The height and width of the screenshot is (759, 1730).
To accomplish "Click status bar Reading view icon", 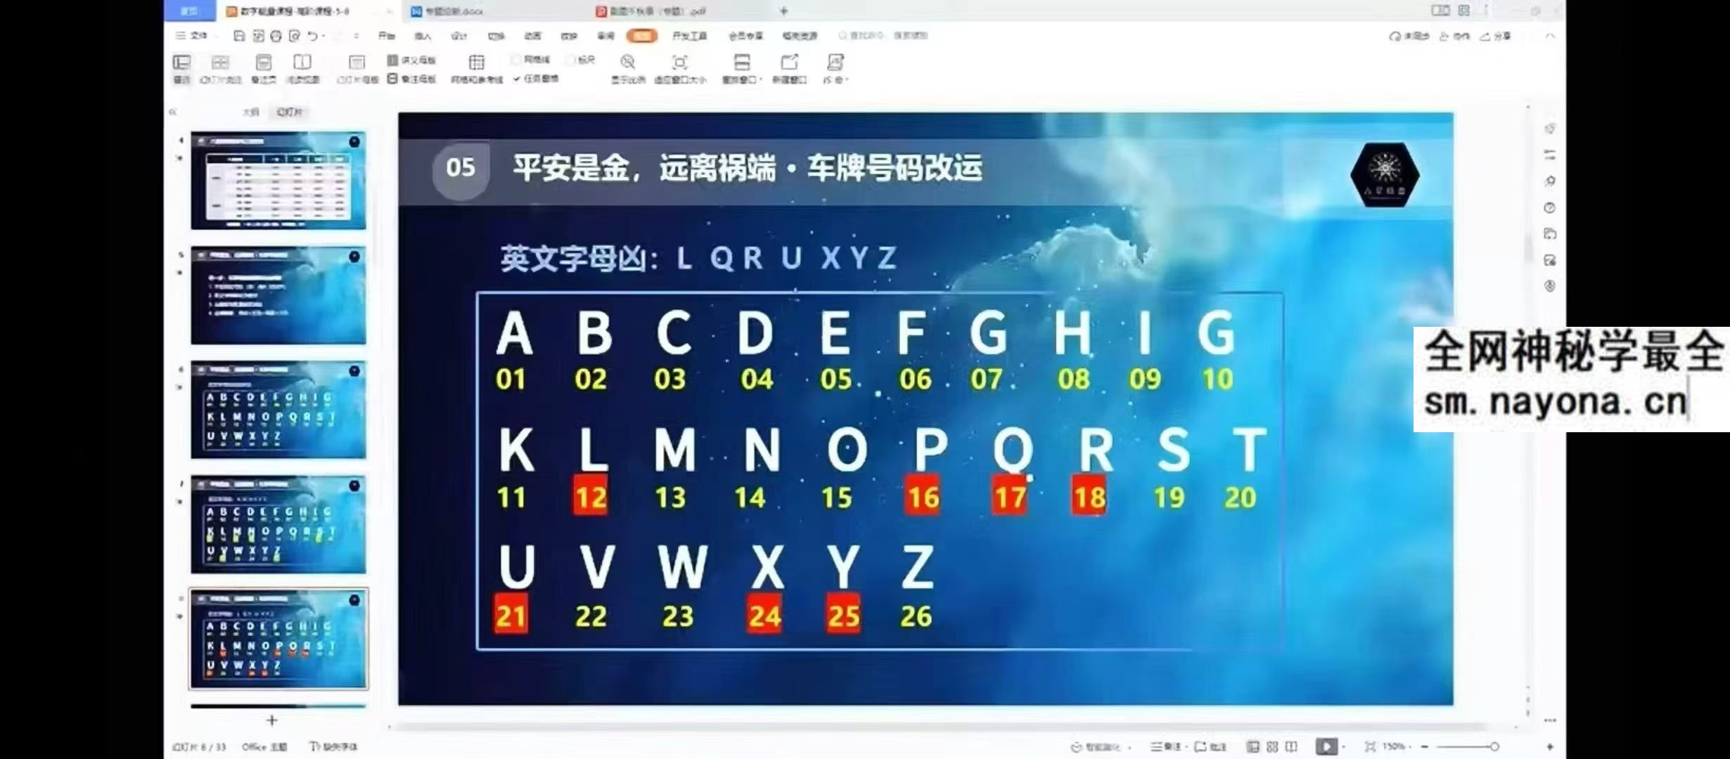I will (1291, 746).
